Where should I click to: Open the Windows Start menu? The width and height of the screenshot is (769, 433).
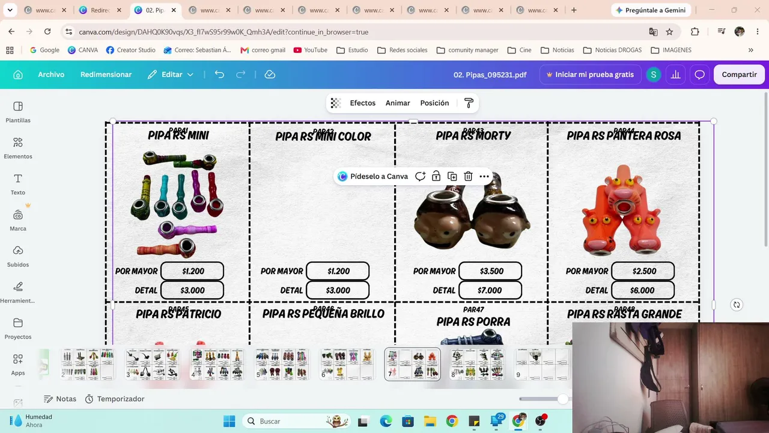pyautogui.click(x=229, y=421)
